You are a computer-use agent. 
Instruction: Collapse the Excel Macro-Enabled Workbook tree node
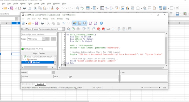(23, 57)
